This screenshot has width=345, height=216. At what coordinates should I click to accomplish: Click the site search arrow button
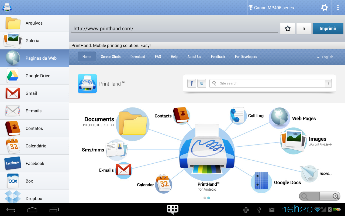click(x=328, y=83)
